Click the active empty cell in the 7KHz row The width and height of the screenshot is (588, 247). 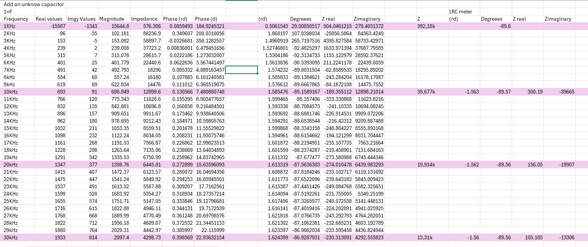coord(241,70)
